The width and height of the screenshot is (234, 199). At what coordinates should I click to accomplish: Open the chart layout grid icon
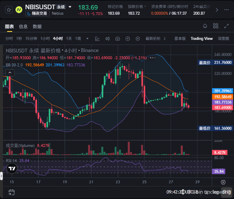point(216,26)
